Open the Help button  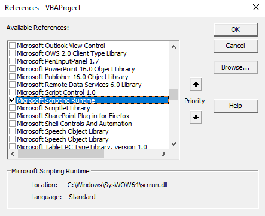pos(236,106)
